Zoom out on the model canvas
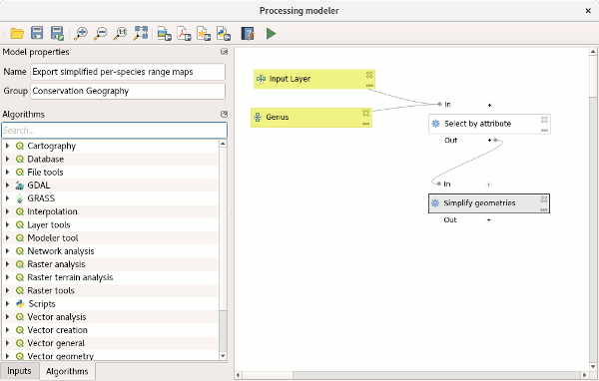 coord(101,33)
